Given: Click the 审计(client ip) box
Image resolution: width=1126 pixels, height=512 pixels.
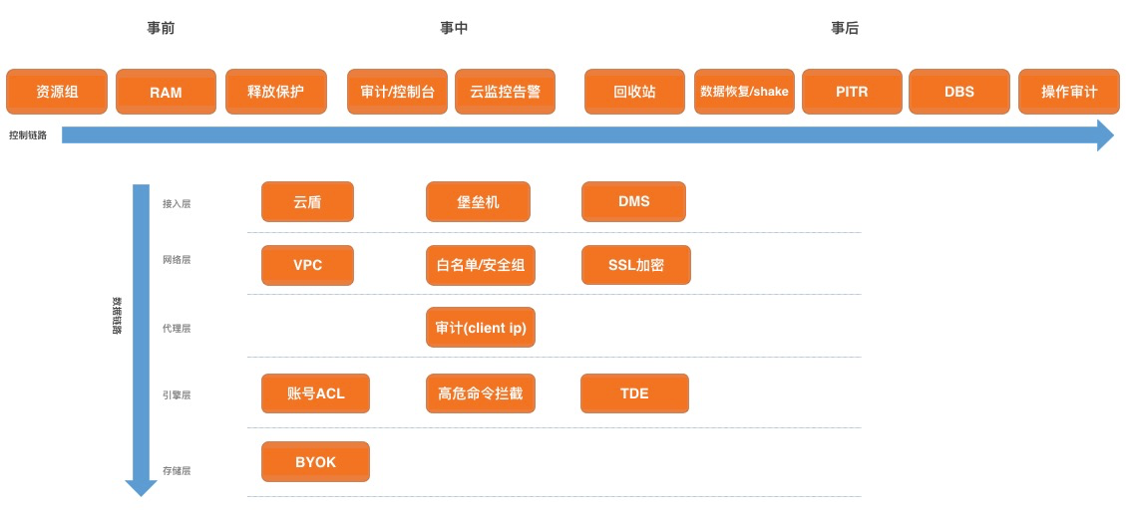Looking at the screenshot, I should pos(480,328).
